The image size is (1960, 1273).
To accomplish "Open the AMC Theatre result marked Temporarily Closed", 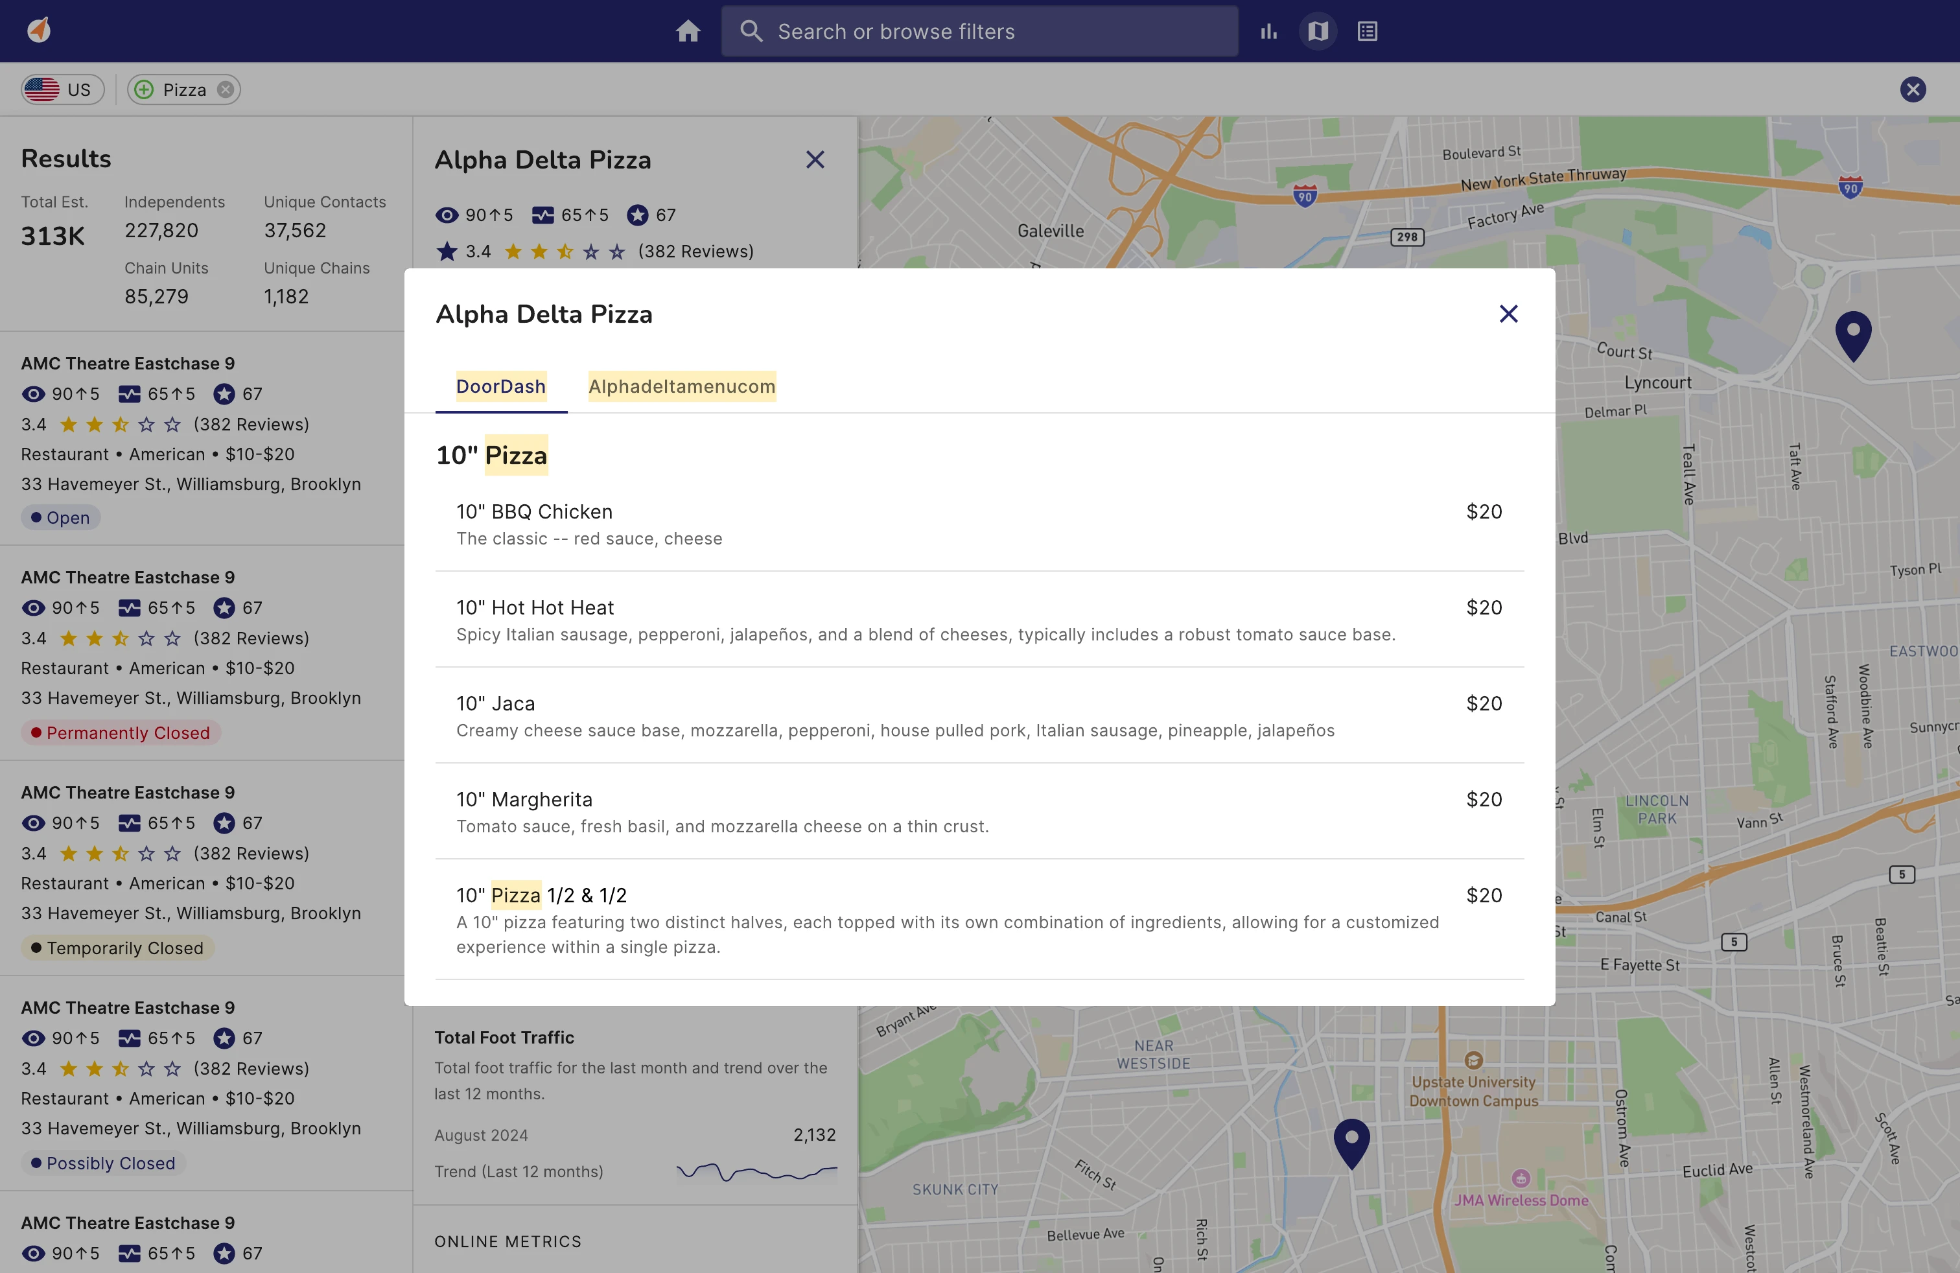I will coord(202,868).
